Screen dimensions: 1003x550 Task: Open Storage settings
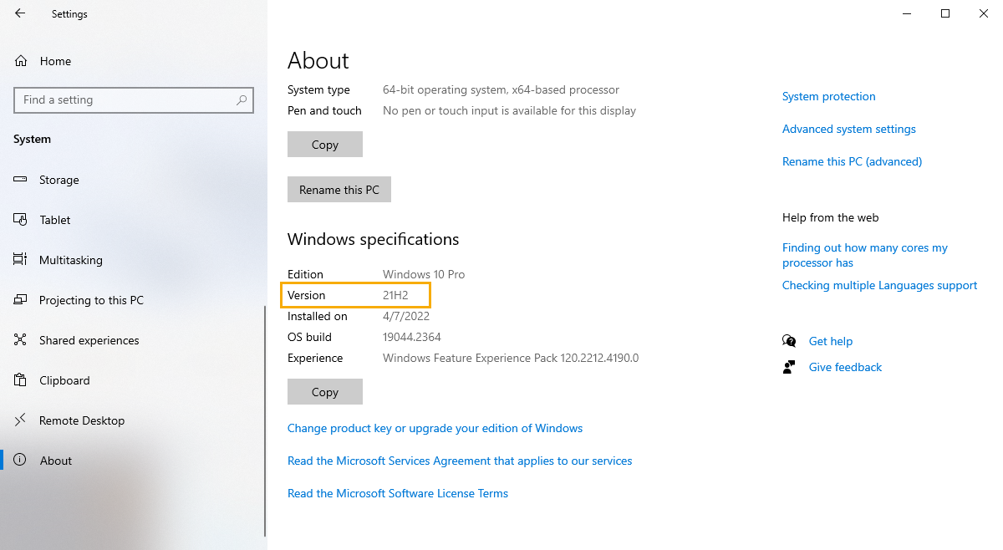[x=134, y=180]
